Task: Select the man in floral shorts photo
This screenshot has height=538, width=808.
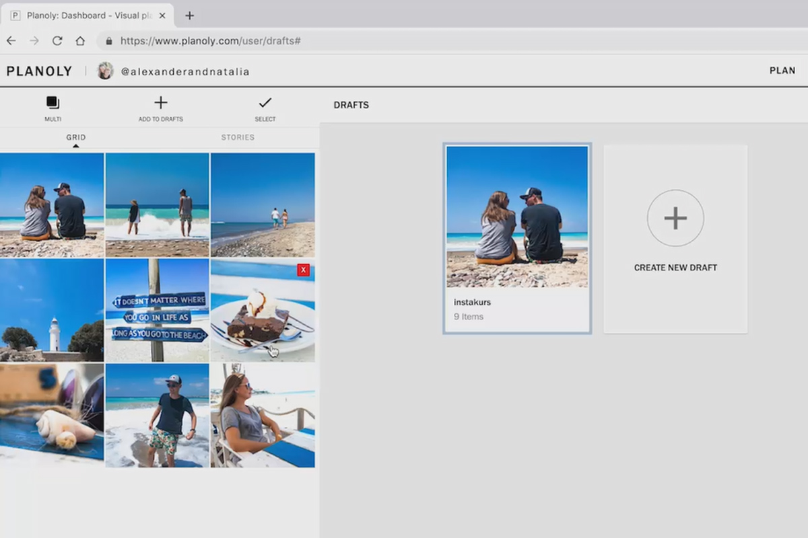Action: (x=158, y=416)
